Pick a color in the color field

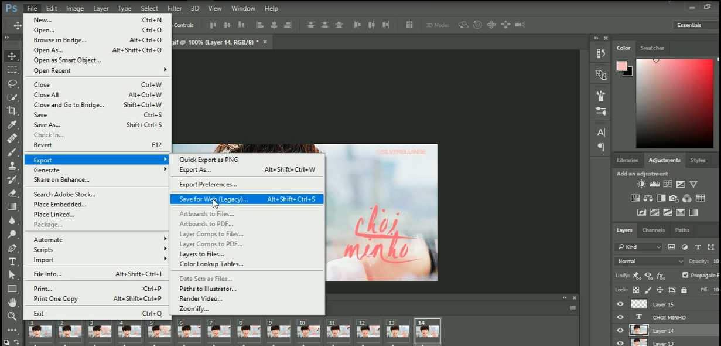pyautogui.click(x=675, y=103)
